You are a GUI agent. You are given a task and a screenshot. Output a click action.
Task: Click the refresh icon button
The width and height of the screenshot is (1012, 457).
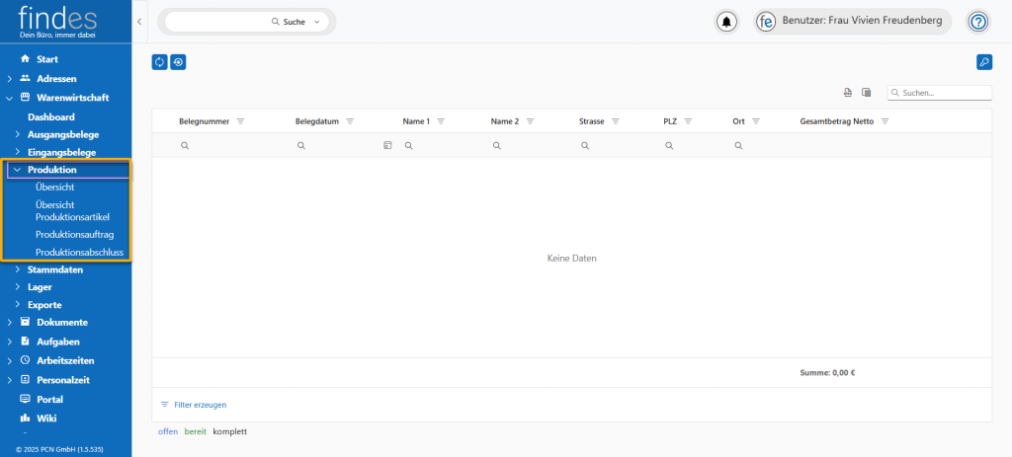[x=159, y=62]
